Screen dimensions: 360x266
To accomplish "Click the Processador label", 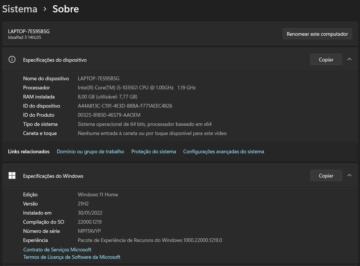I will pyautogui.click(x=36, y=87).
